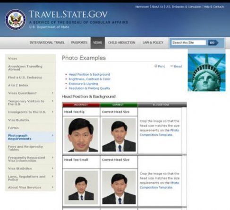Viewport: 230px width, 210px height.
Task: Expand Visa Statistics sidebar arrow
Action: tap(52, 168)
